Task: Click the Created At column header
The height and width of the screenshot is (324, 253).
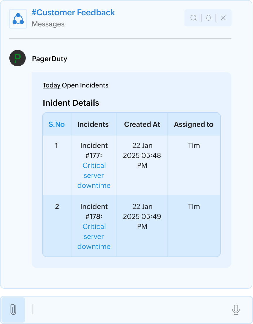Action: coord(142,124)
